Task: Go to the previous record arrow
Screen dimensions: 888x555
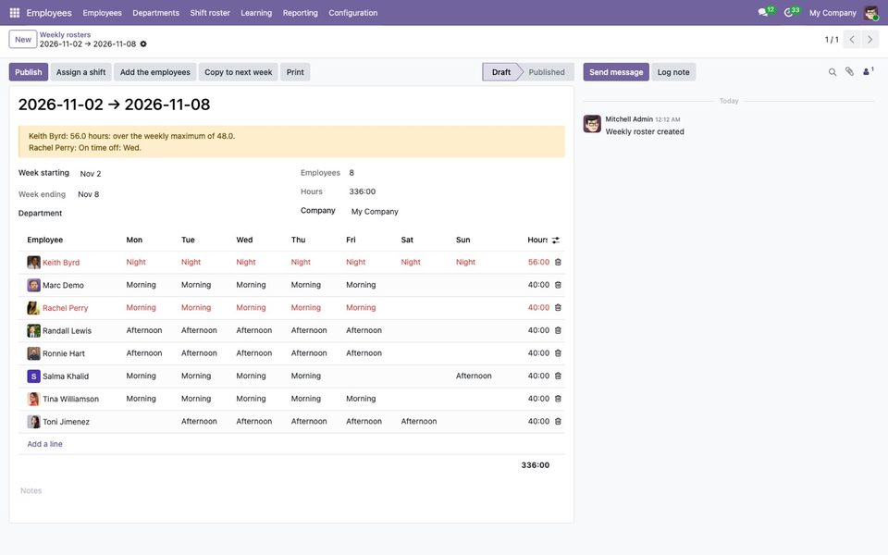Action: tap(852, 40)
